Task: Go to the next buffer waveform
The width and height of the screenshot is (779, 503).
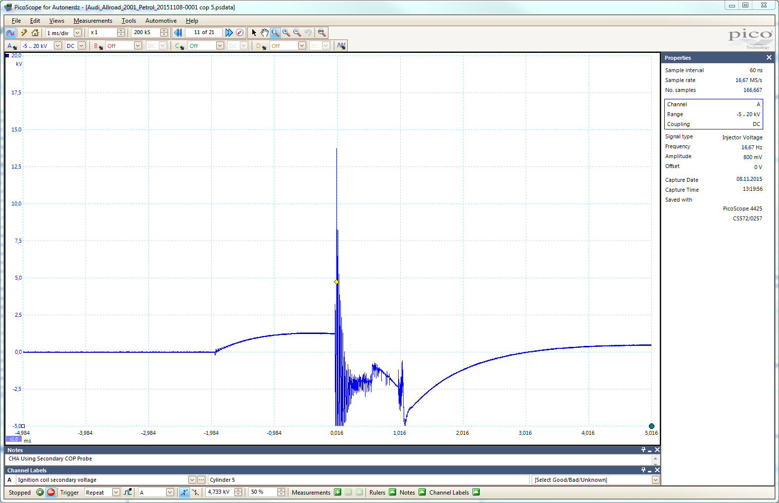Action: pos(229,33)
